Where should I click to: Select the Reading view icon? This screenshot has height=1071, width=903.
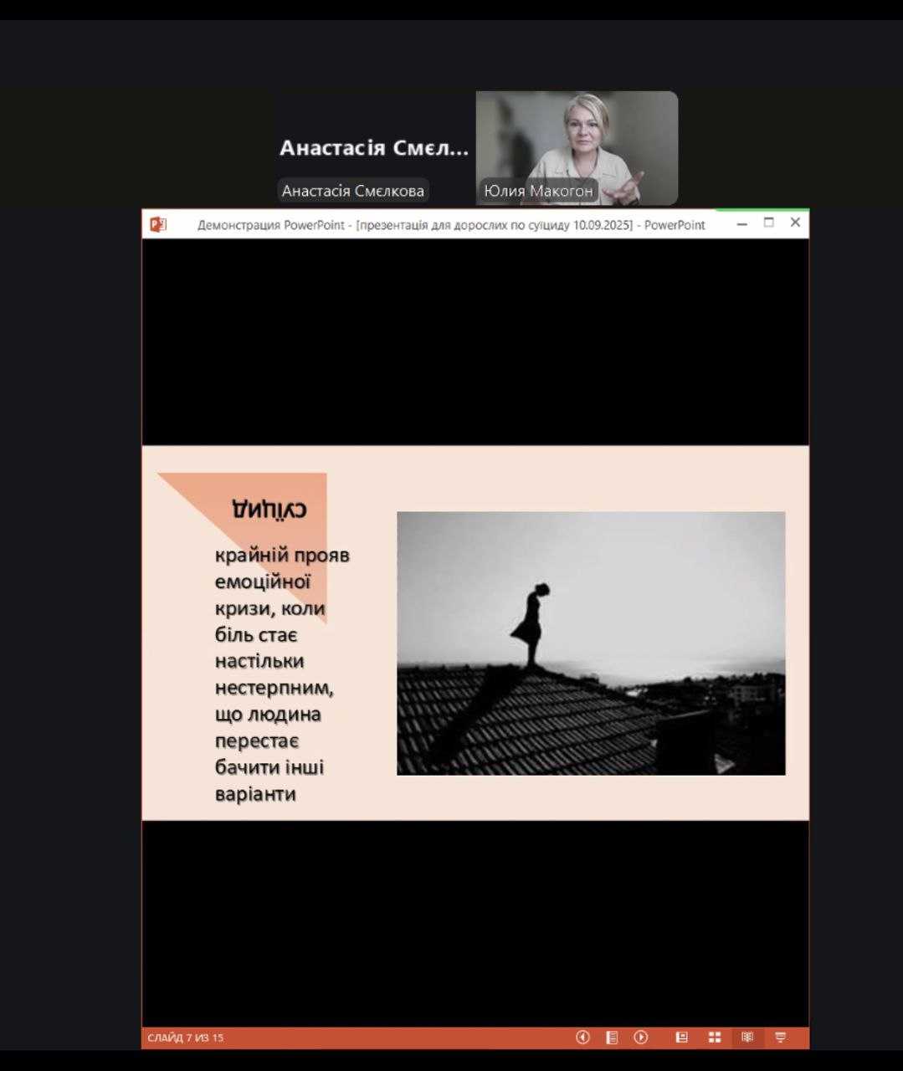tap(747, 1038)
